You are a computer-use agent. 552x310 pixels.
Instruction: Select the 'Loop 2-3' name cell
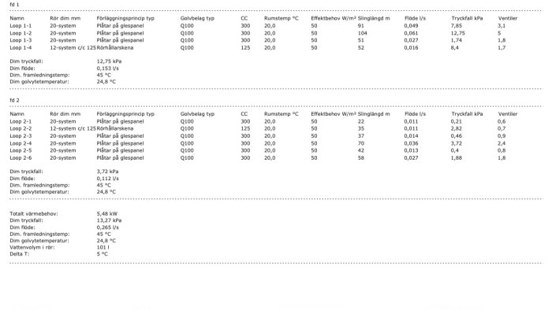click(21, 136)
